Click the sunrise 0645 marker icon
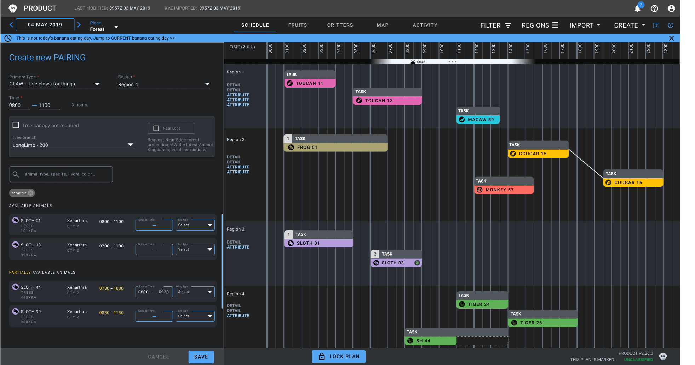695x365 pixels. [413, 62]
